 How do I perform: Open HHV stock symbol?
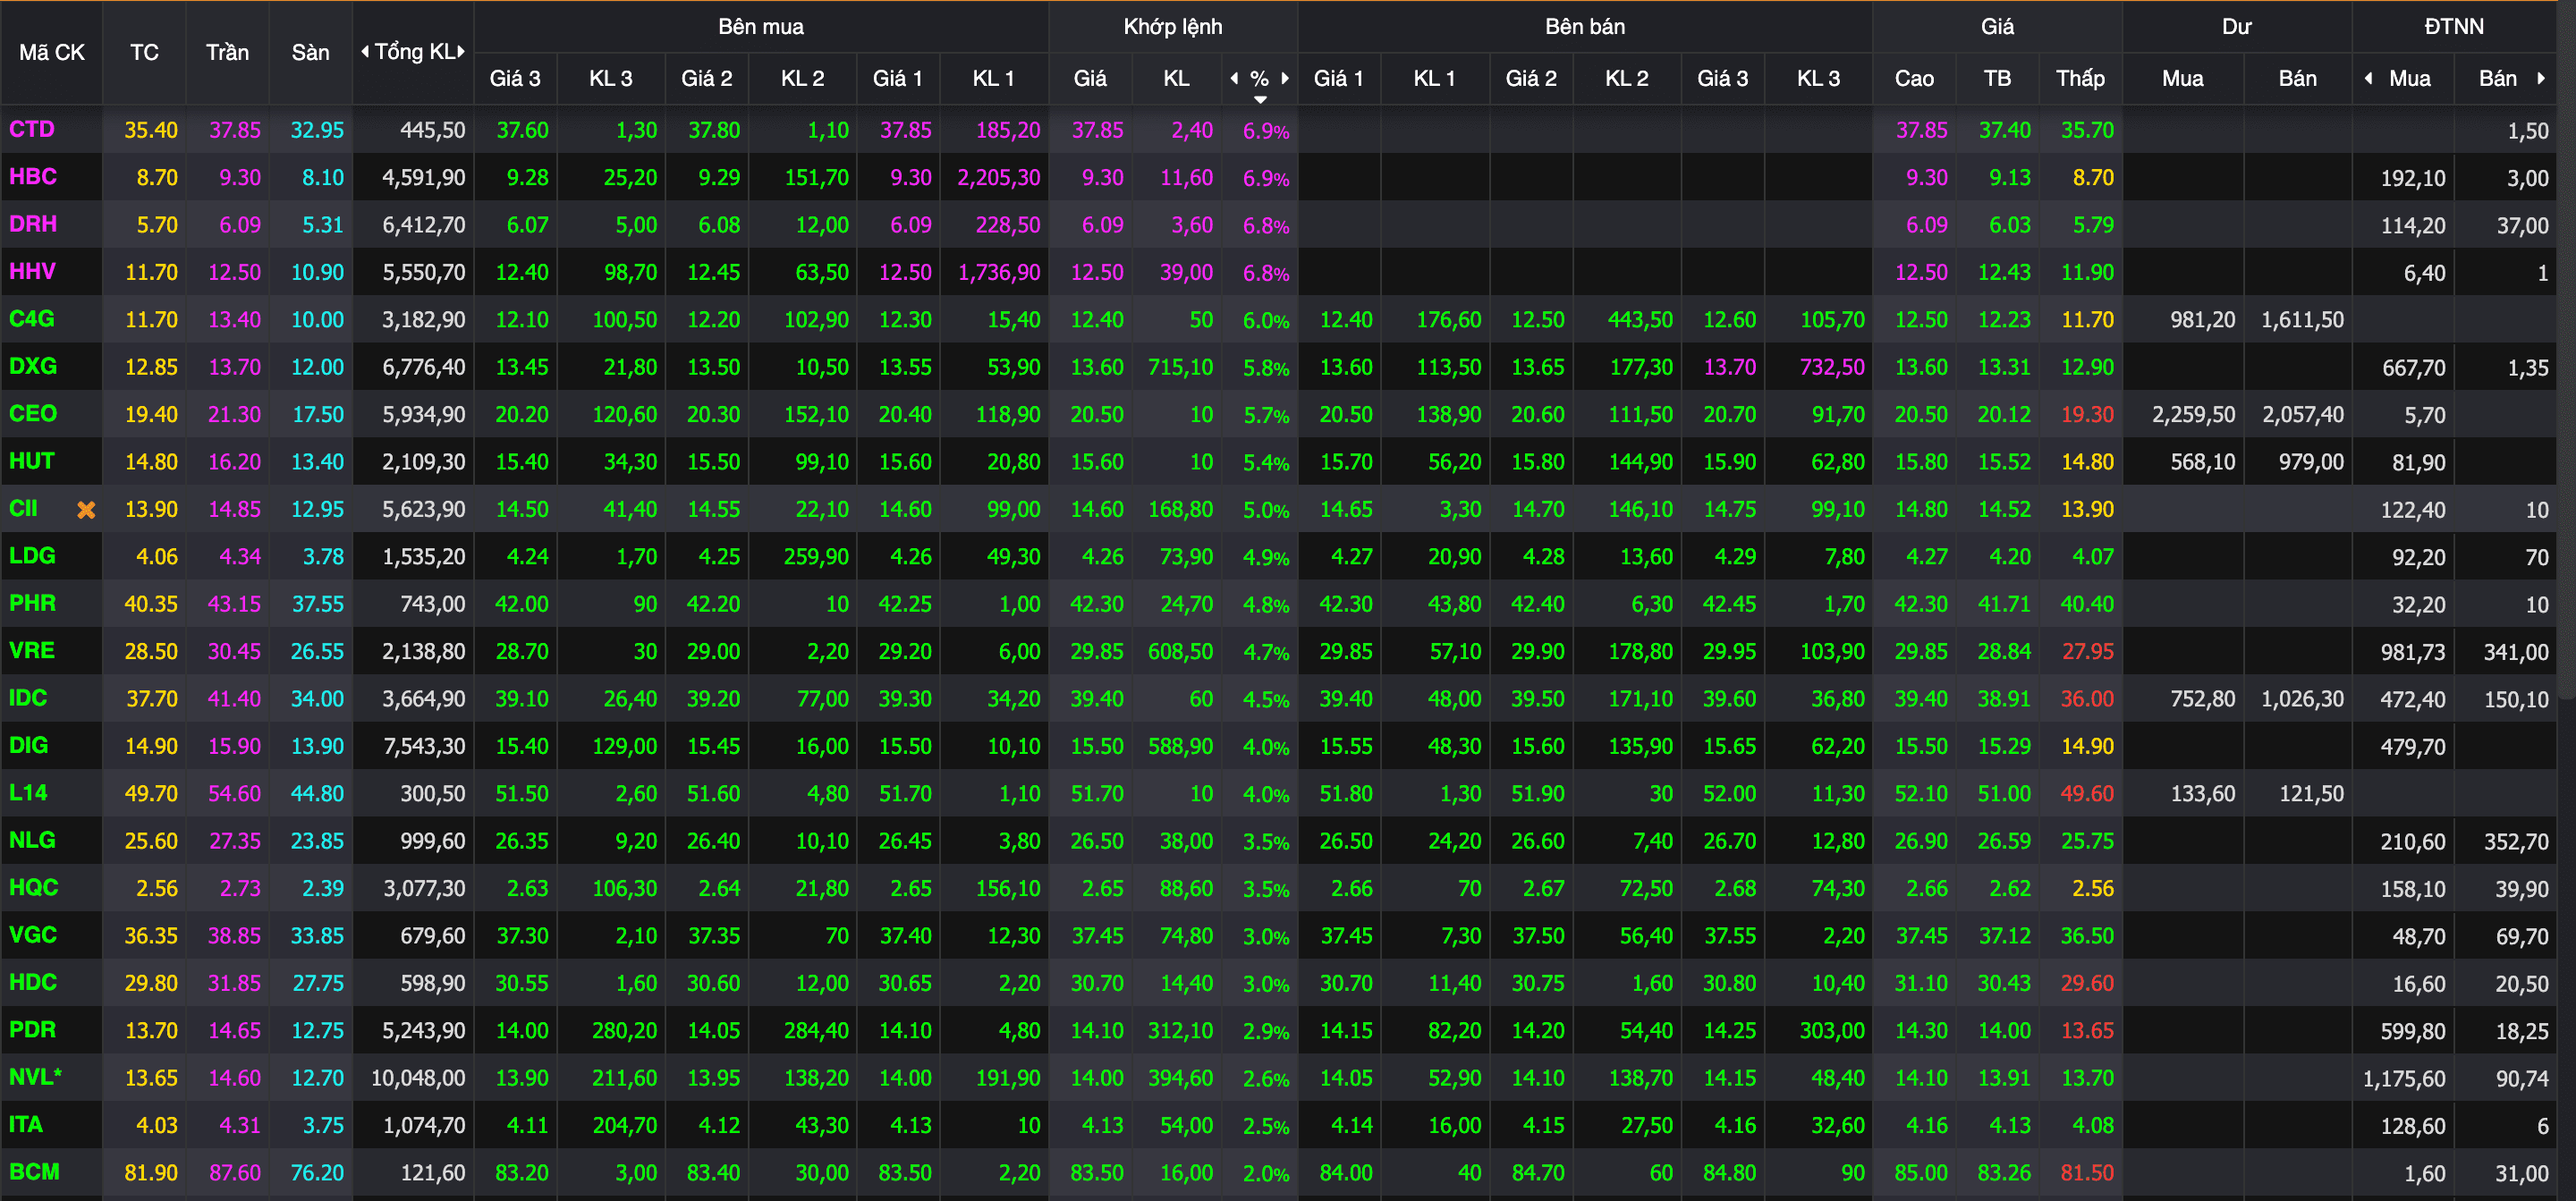point(32,272)
